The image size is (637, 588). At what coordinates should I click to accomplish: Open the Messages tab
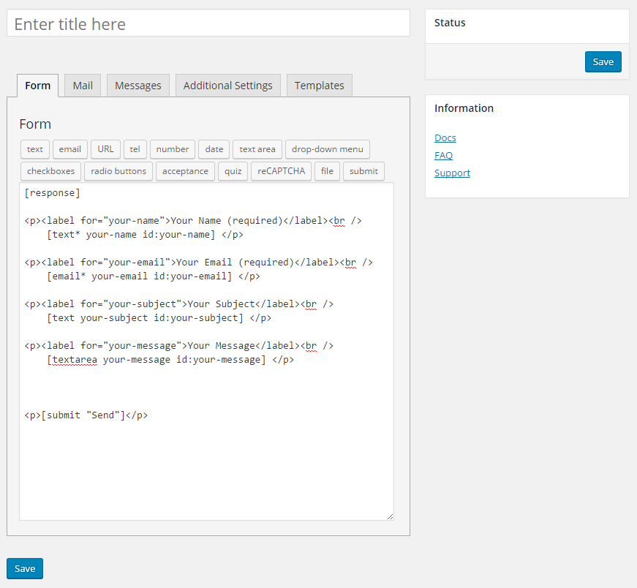pyautogui.click(x=138, y=86)
